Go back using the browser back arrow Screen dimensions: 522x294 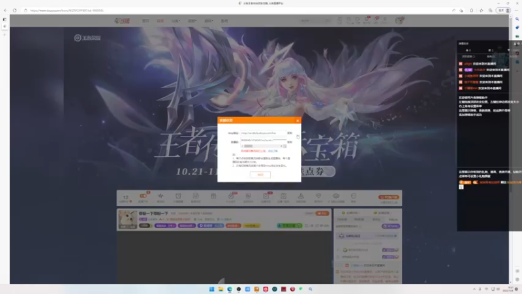5,10
